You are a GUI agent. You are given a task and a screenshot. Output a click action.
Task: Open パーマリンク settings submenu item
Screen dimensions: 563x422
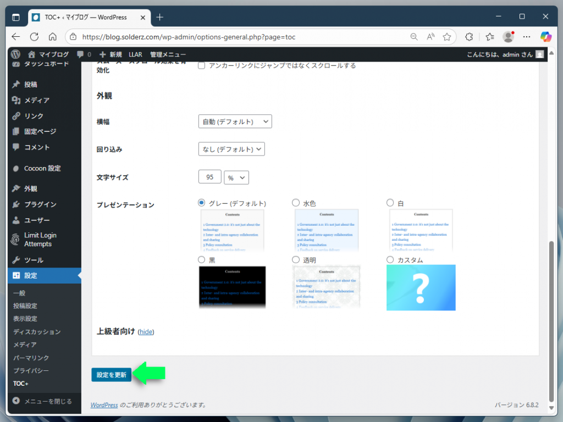click(x=31, y=358)
